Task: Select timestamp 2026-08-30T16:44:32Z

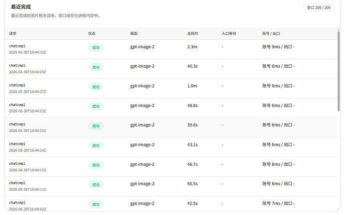Action: 27,52
